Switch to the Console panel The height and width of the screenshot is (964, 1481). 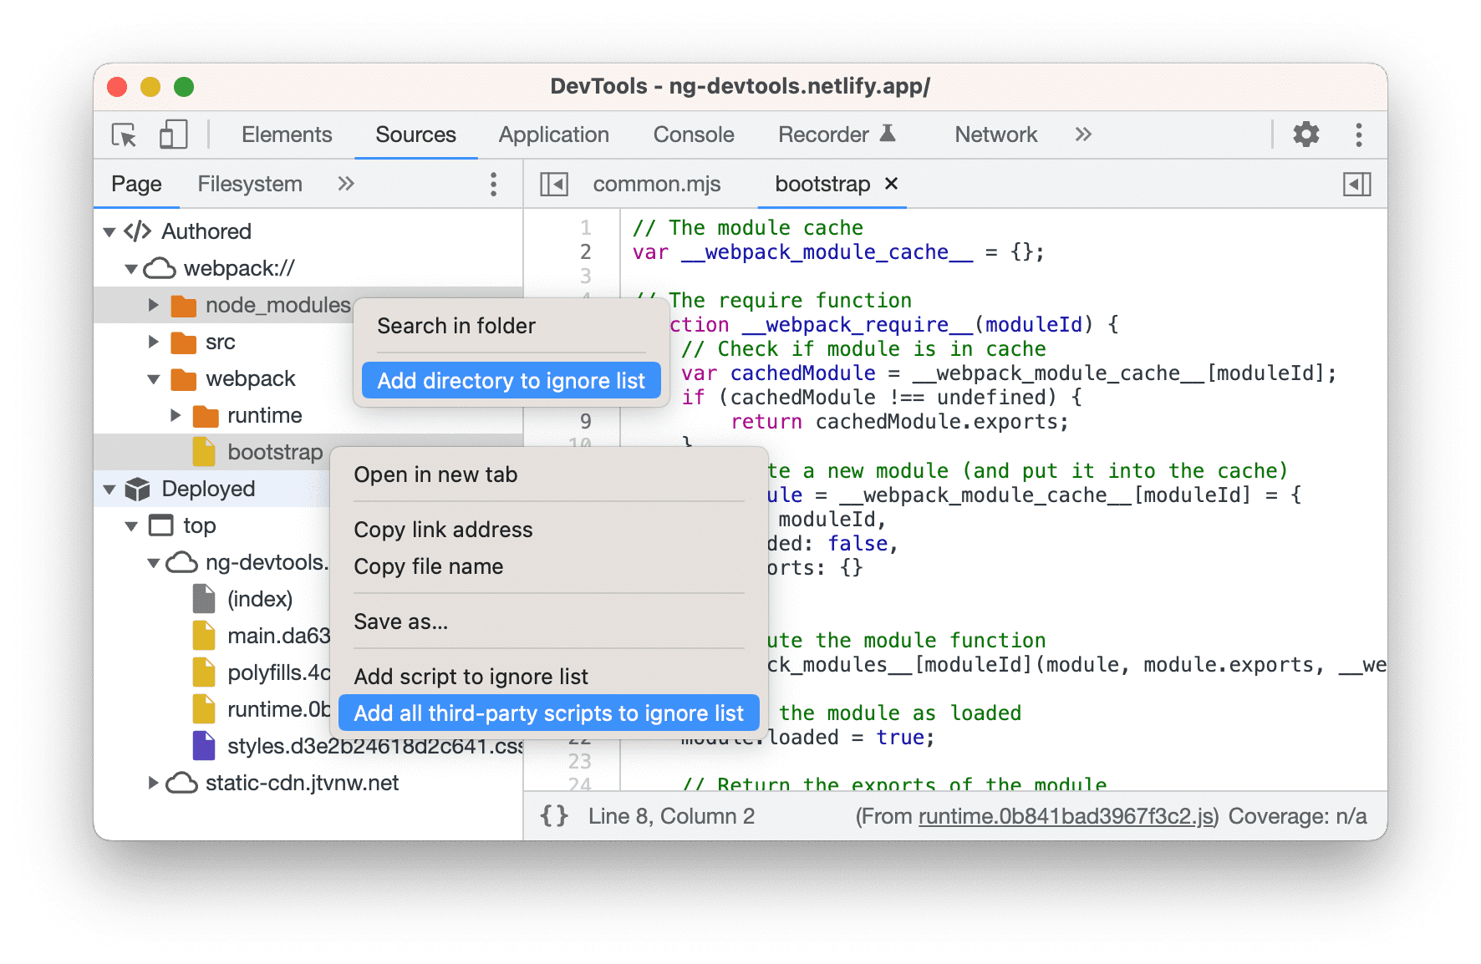pyautogui.click(x=693, y=134)
